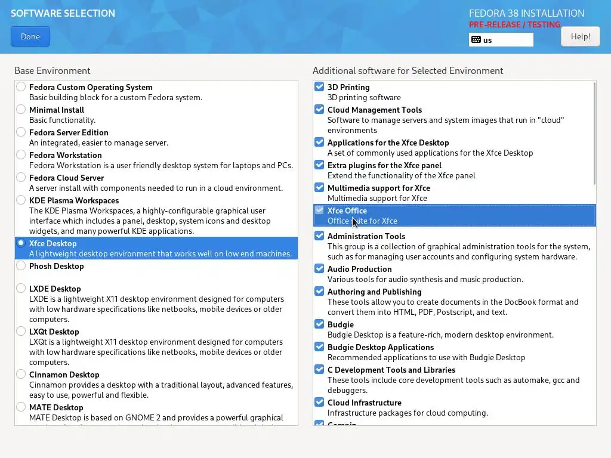Click the us keyboard layout indicator
The image size is (611, 458).
[x=501, y=40]
